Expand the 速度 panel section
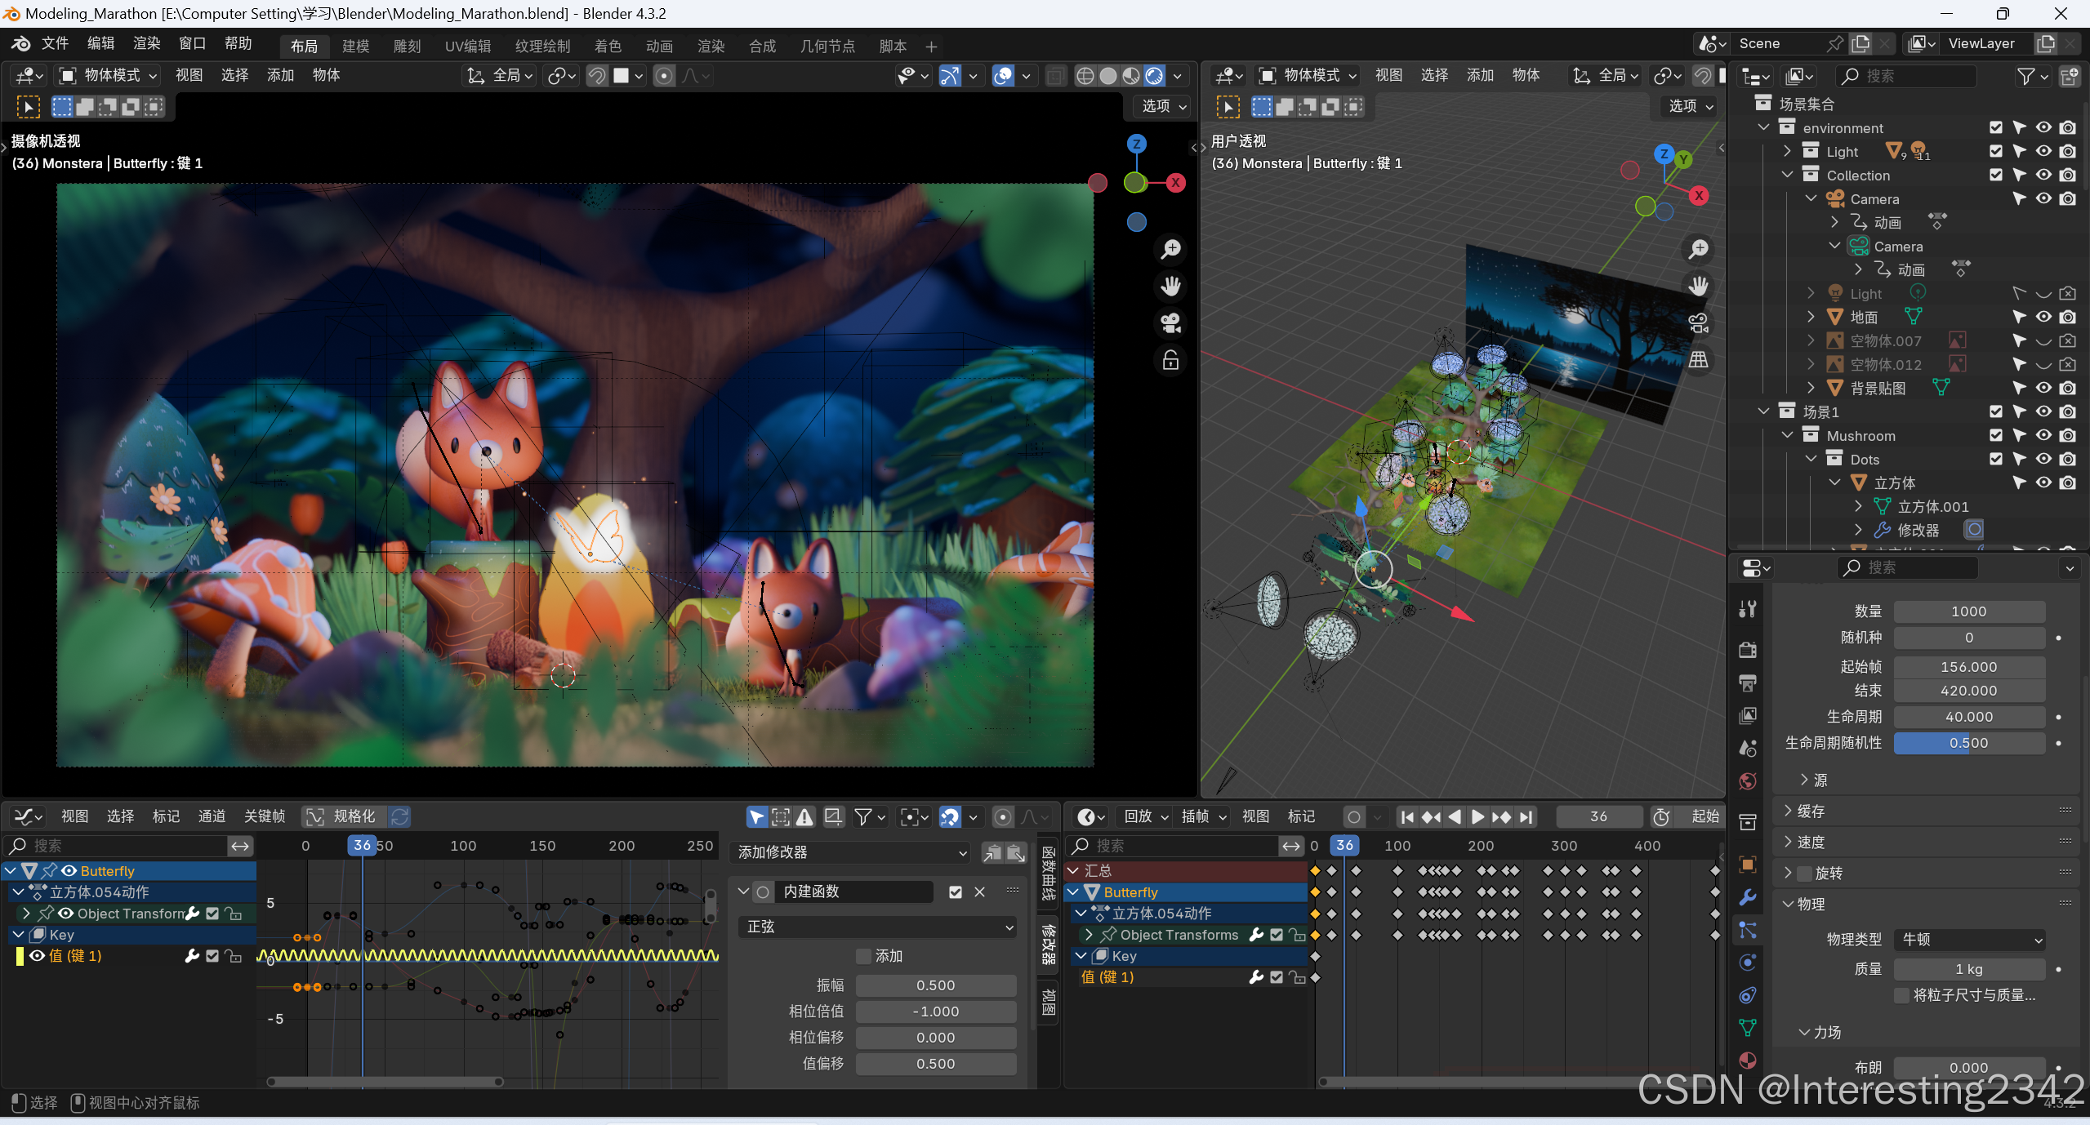This screenshot has width=2090, height=1125. pos(1810,842)
